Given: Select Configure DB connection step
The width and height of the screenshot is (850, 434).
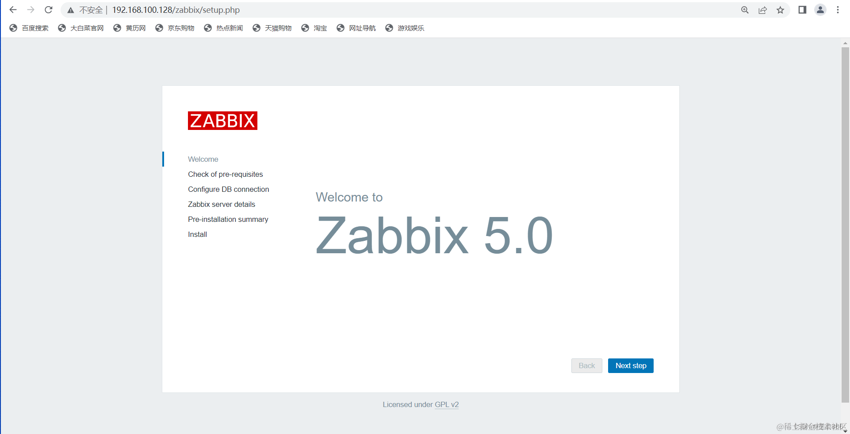Looking at the screenshot, I should point(228,189).
